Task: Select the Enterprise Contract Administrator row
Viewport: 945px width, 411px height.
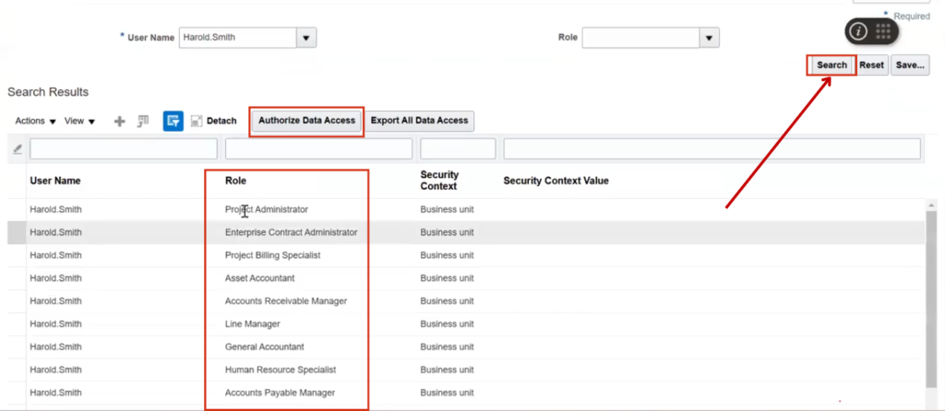Action: pyautogui.click(x=291, y=232)
